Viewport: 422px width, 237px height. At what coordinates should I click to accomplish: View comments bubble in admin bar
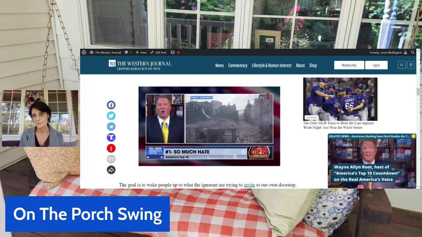[x=128, y=52]
